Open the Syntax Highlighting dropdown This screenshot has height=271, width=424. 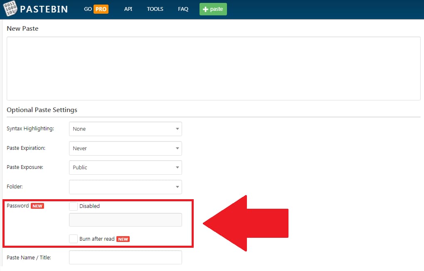(x=125, y=129)
